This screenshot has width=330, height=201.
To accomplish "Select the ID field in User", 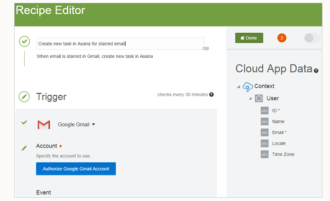I will 275,110.
